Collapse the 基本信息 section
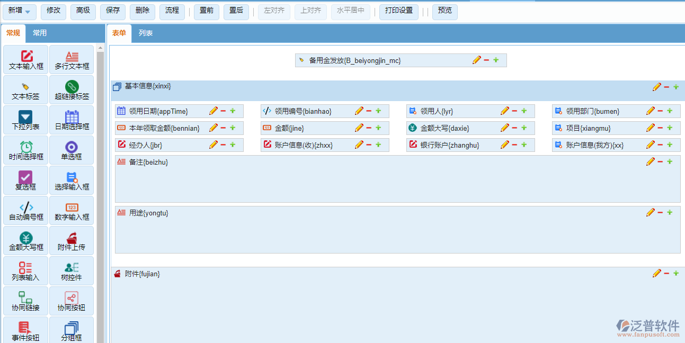The width and height of the screenshot is (685, 343). pyautogui.click(x=117, y=86)
